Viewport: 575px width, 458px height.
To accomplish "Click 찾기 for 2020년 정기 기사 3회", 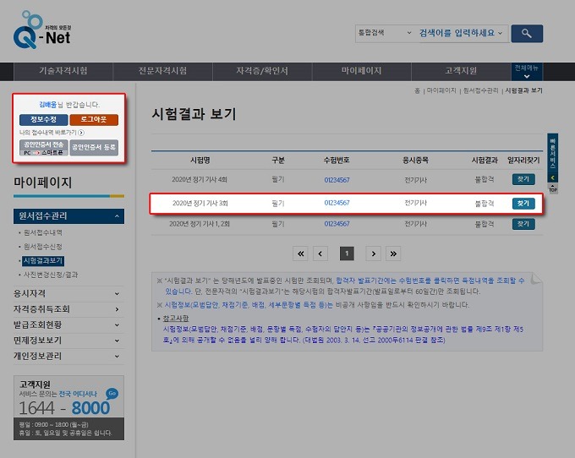I will pyautogui.click(x=523, y=204).
